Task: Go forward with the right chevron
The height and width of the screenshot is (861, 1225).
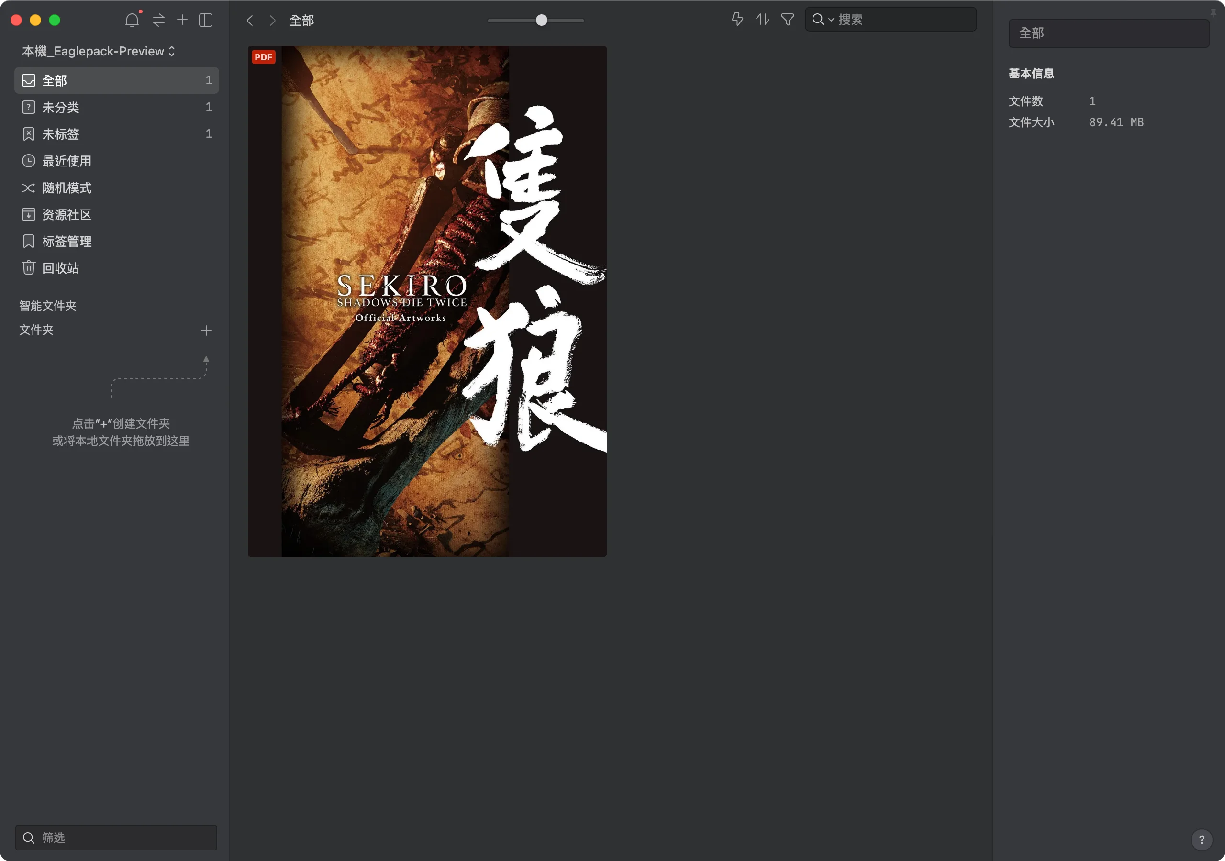Action: pyautogui.click(x=273, y=20)
